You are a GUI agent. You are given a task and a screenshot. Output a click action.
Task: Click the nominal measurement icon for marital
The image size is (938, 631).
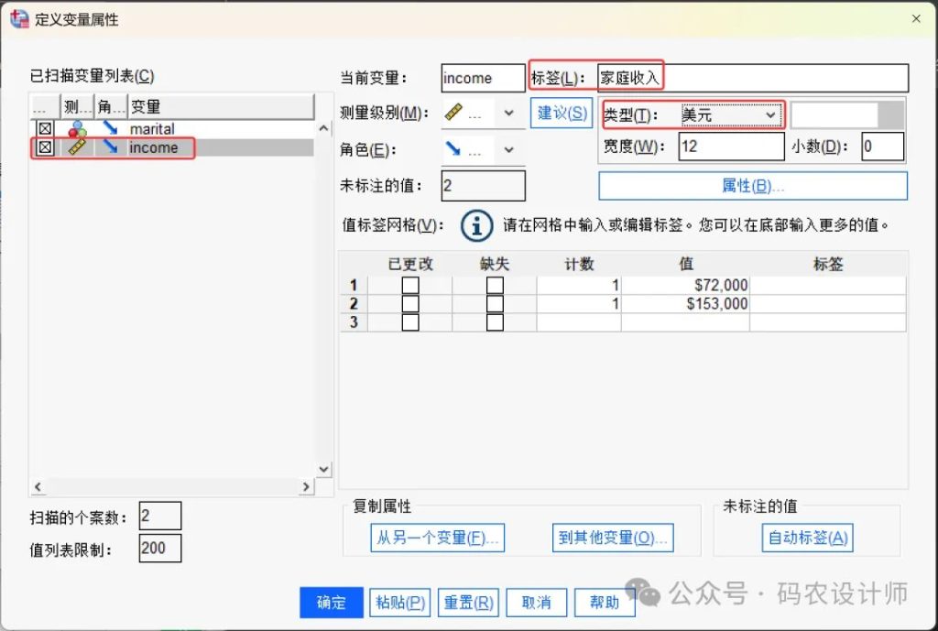[78, 129]
